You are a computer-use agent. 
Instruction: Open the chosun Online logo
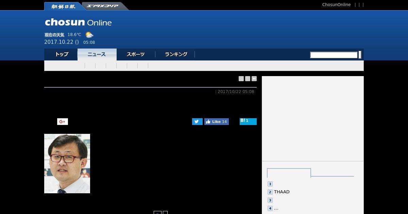pyautogui.click(x=79, y=22)
